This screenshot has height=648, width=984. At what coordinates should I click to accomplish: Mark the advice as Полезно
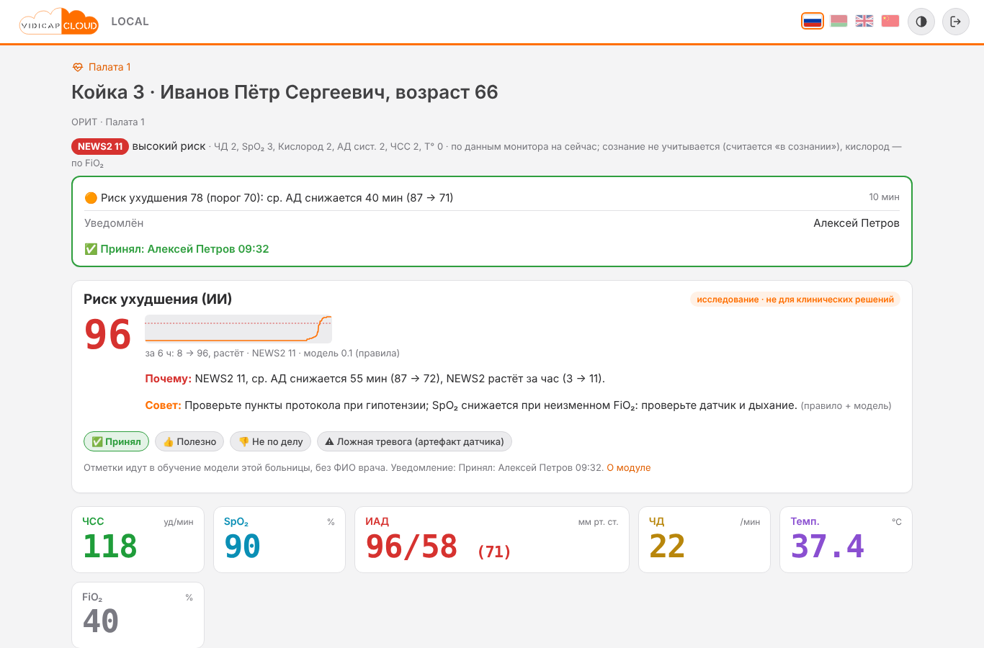[189, 441]
